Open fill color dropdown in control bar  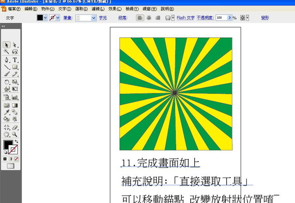click(x=45, y=18)
